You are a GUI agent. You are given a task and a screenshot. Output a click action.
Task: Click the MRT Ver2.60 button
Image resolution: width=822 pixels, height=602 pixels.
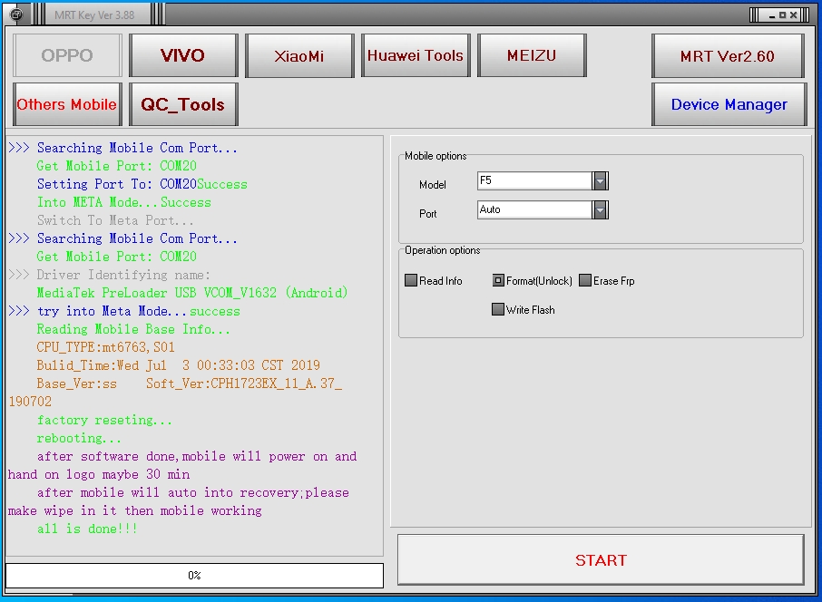point(728,55)
